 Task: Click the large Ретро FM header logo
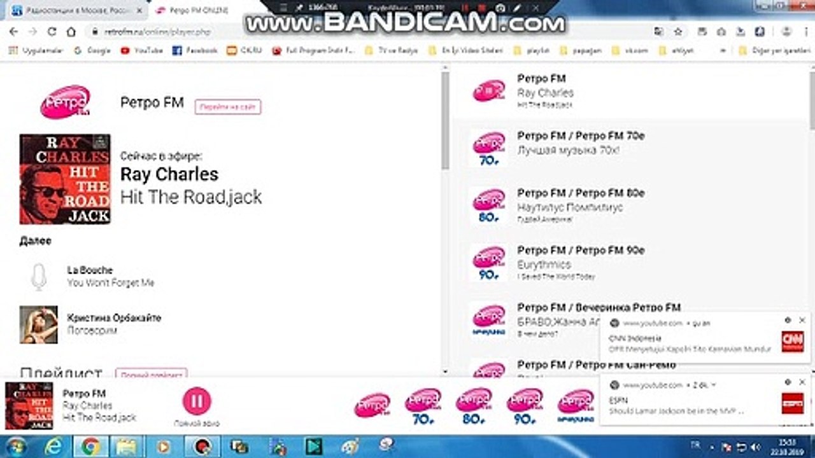pos(65,102)
